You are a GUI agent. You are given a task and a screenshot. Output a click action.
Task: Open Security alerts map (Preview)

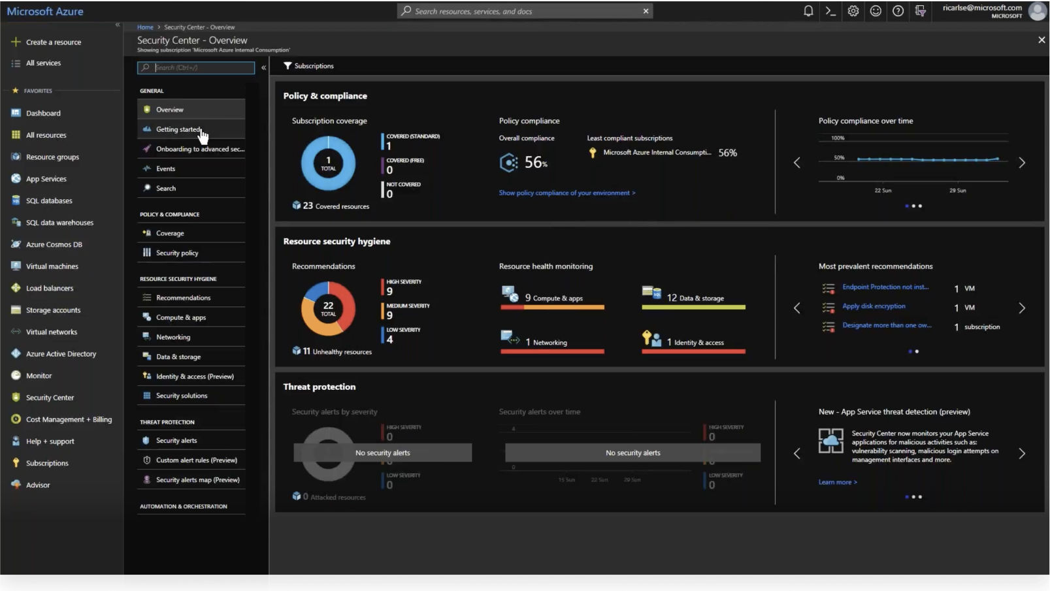191,480
